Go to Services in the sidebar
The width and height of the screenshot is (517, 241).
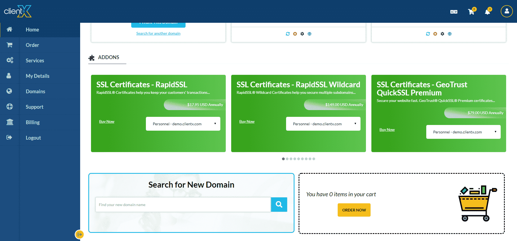(35, 60)
